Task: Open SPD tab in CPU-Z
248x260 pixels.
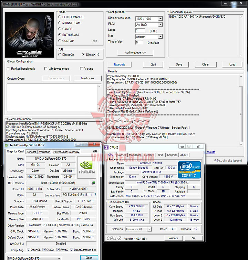Action: click(x=160, y=155)
